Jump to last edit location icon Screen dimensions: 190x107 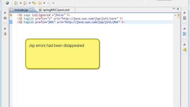[x=34, y=3]
